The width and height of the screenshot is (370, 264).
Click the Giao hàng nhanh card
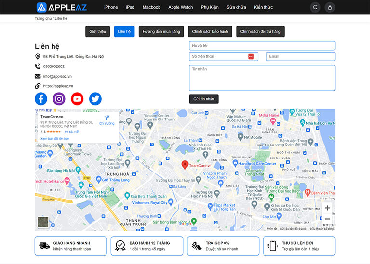click(x=70, y=246)
